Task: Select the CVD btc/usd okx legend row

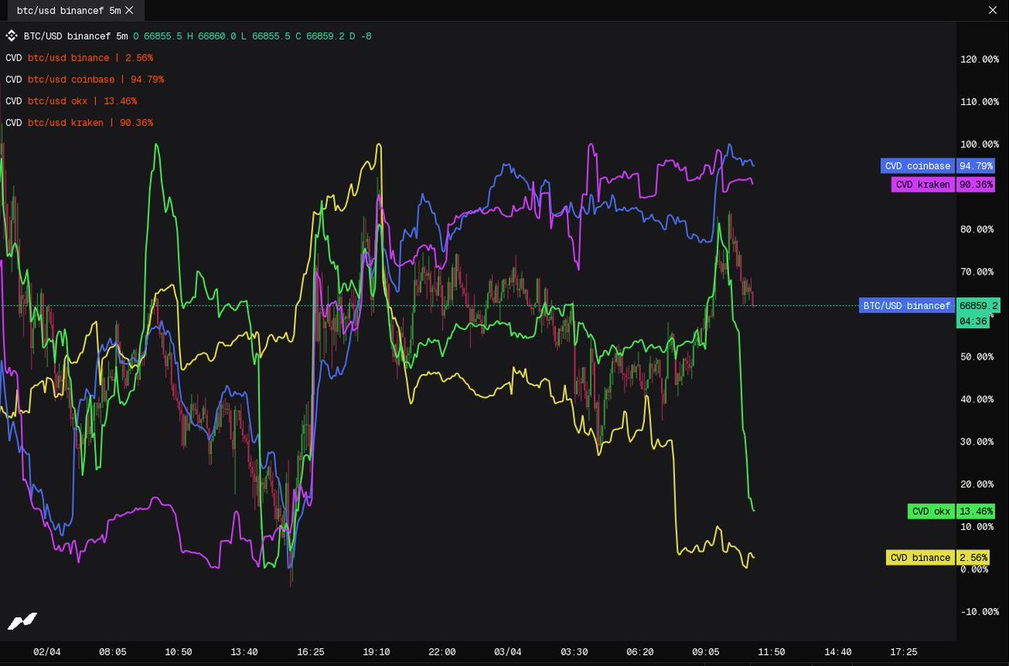Action: click(71, 101)
